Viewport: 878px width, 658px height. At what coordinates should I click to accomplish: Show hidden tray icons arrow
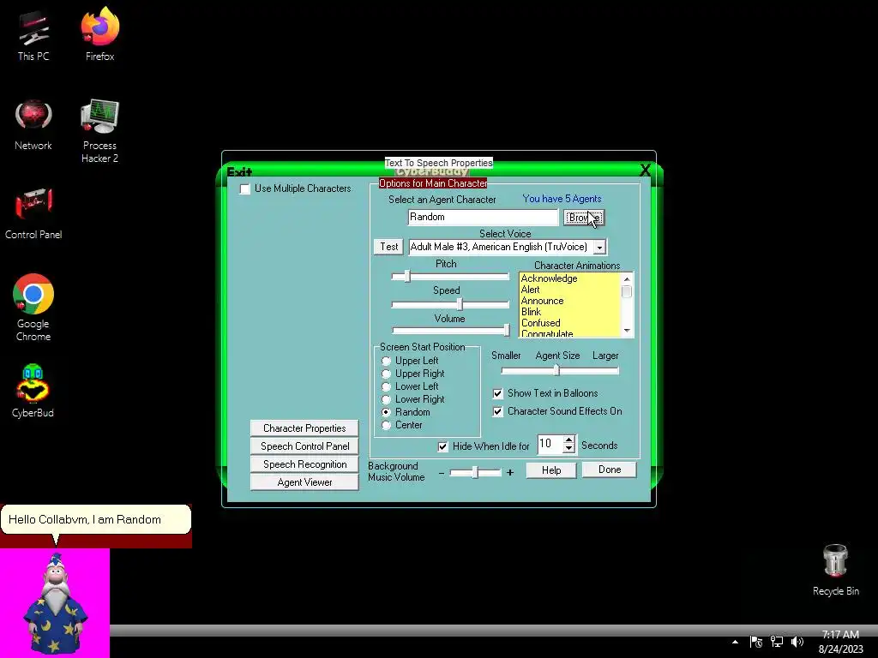click(x=735, y=642)
